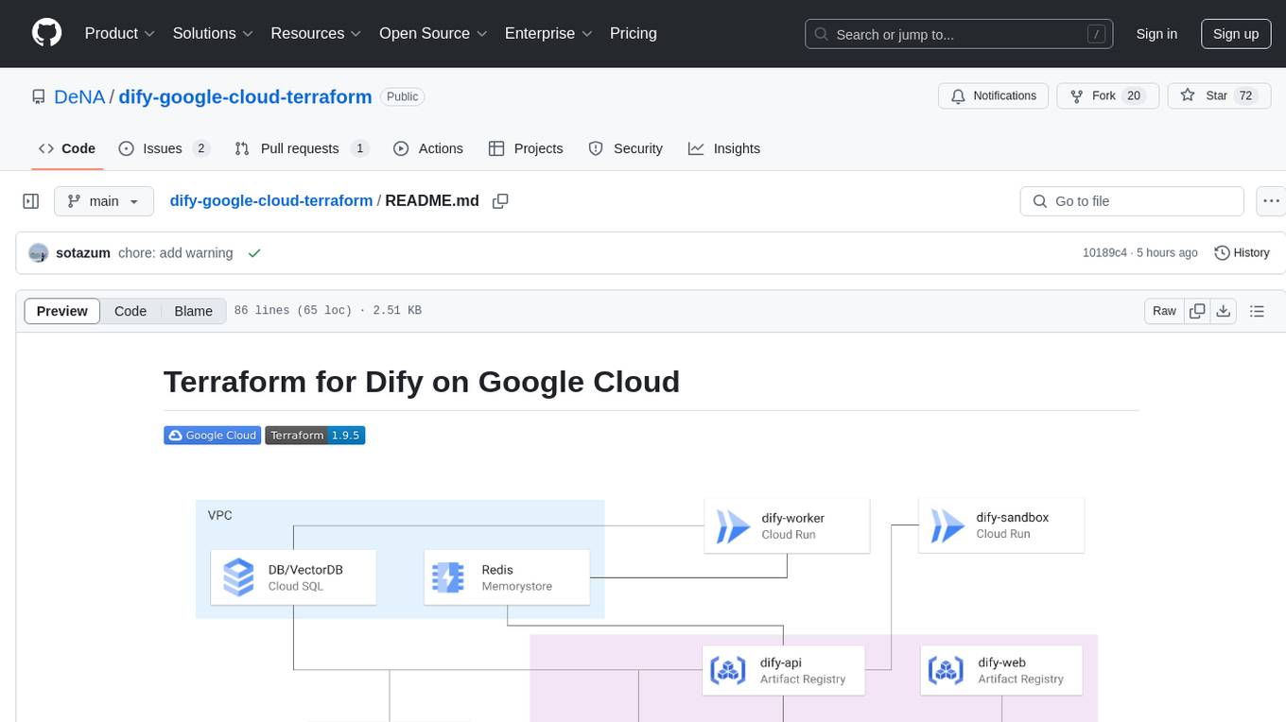The image size is (1286, 722).
Task: Click the Sign up button
Action: click(1236, 34)
